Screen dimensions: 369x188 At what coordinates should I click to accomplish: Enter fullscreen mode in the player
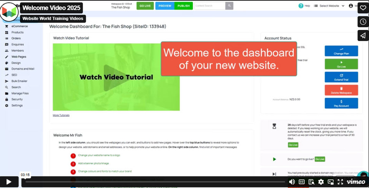click(340, 182)
